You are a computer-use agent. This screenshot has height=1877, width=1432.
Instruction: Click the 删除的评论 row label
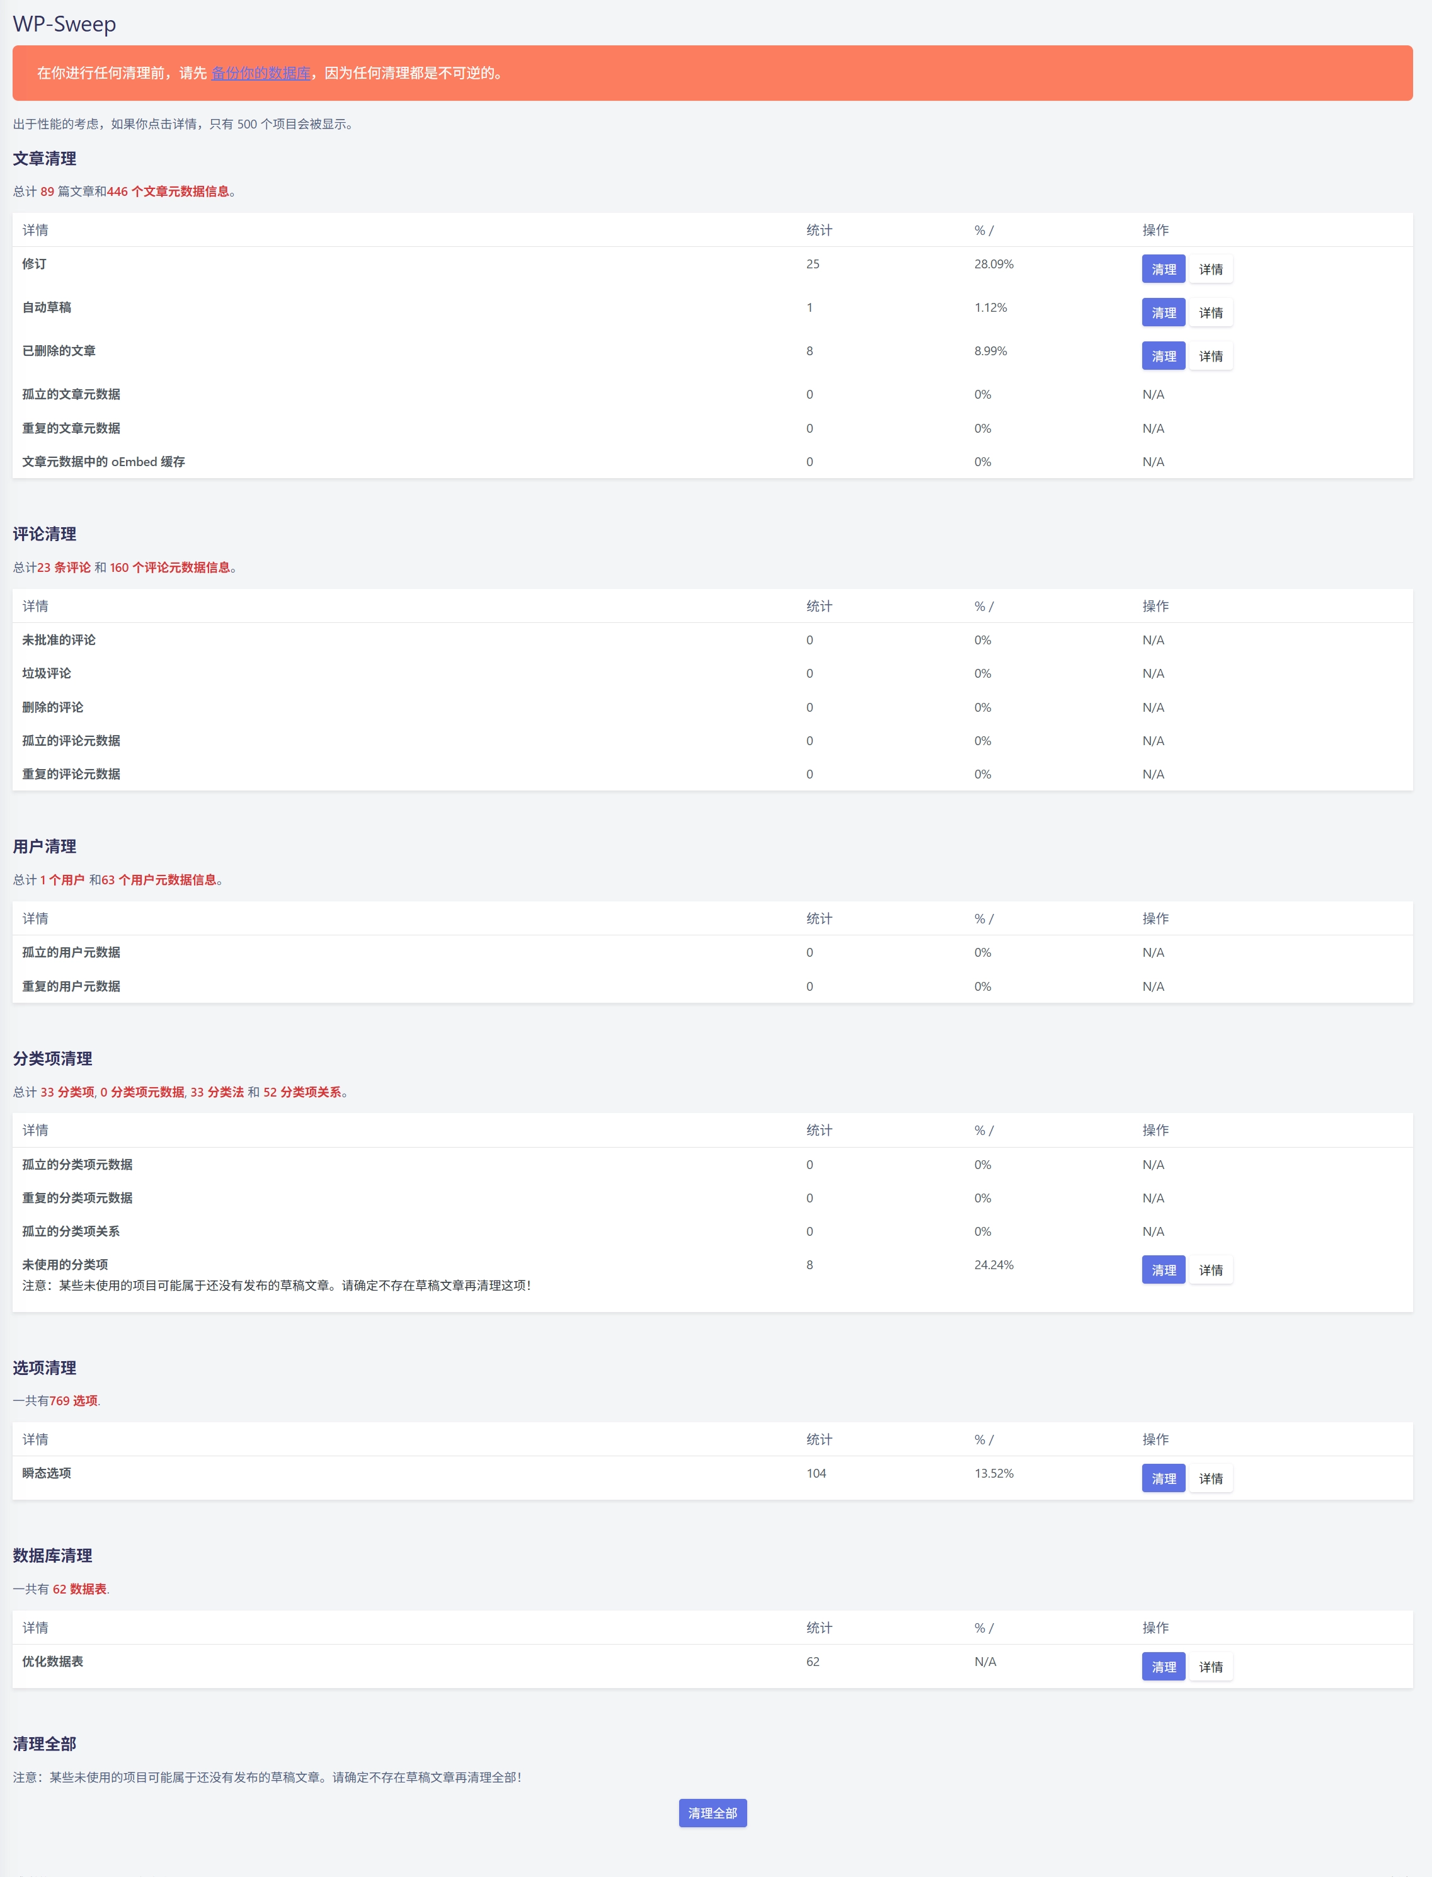pyautogui.click(x=53, y=707)
